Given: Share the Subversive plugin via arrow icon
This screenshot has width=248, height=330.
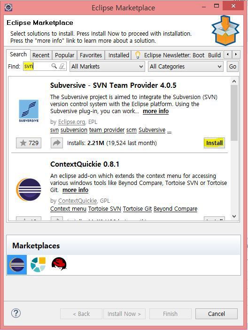Looking at the screenshot, I should coord(57,143).
